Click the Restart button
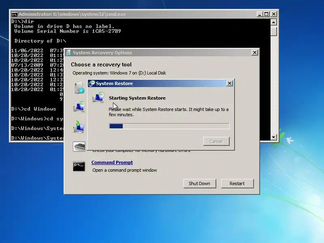Viewport: 324px width, 243px height. point(237,183)
